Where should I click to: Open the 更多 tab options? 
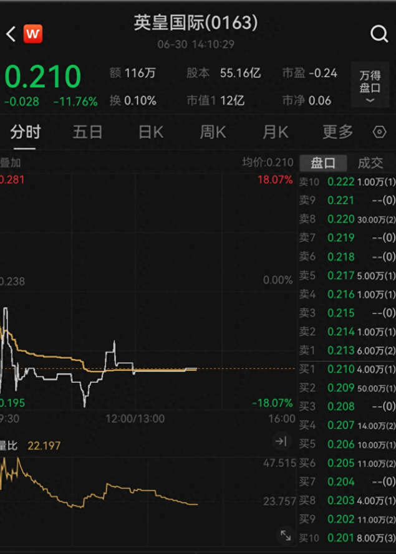click(x=337, y=133)
